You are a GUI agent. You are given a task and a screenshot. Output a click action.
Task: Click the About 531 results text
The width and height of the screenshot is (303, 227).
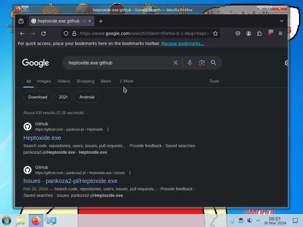[x=54, y=113]
